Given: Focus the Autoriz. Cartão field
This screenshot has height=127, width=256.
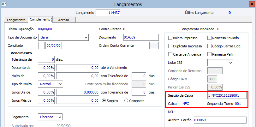Looking at the screenshot, I should (220, 120).
